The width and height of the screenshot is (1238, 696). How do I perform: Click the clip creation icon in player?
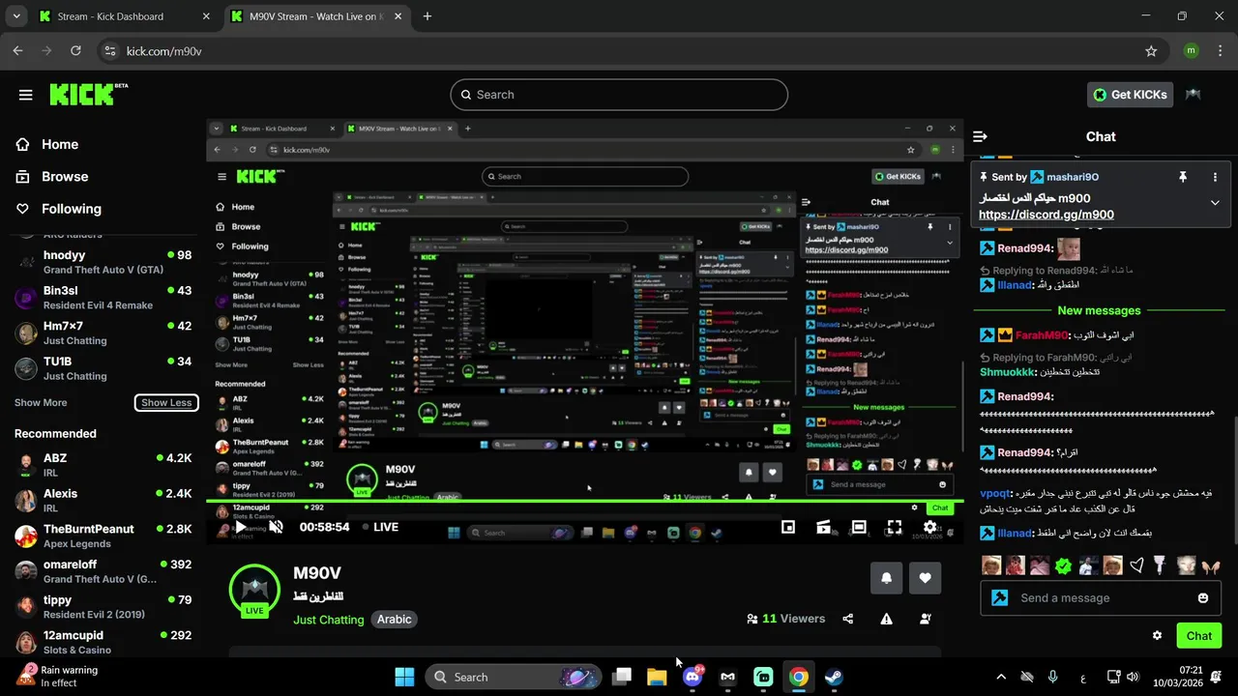pyautogui.click(x=824, y=527)
